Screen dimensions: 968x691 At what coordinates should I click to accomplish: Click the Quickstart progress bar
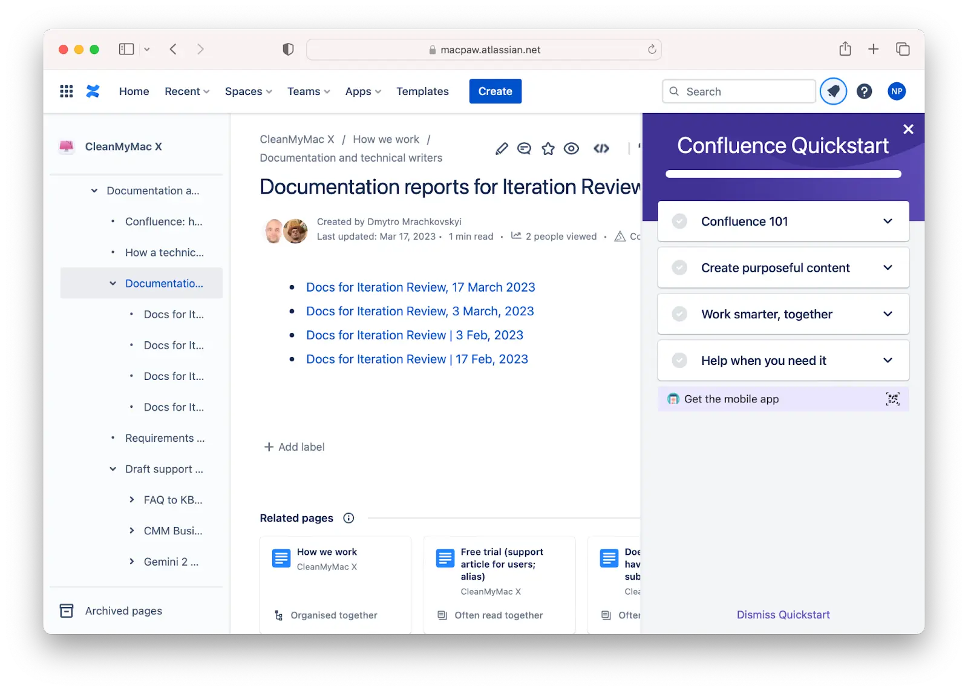point(783,174)
